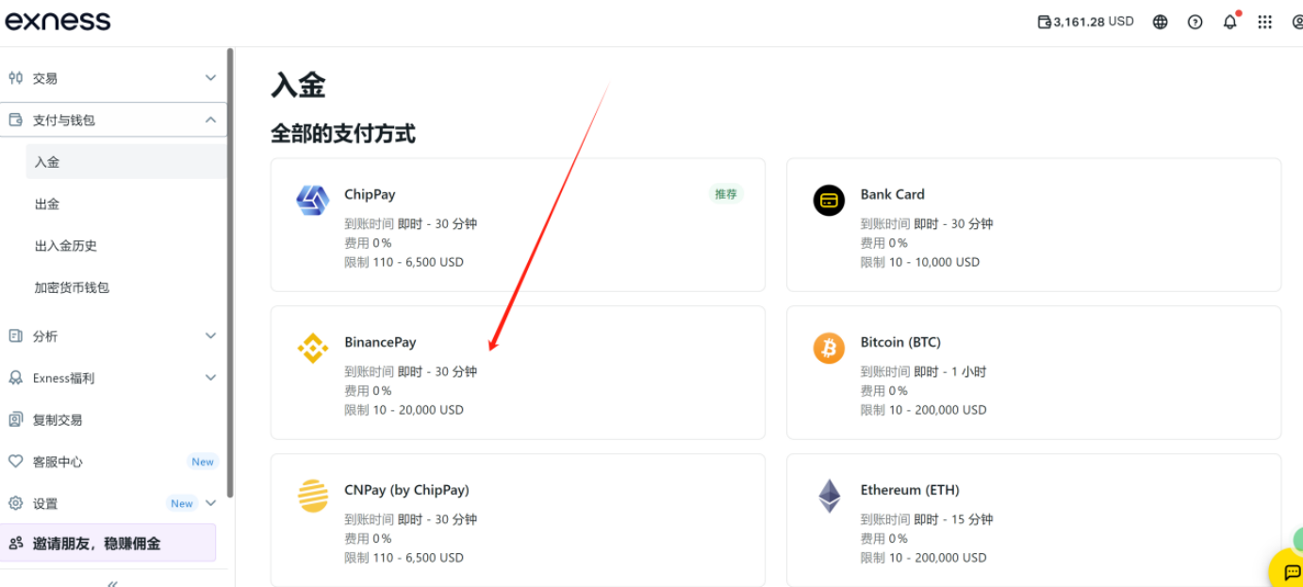The height and width of the screenshot is (587, 1303).
Task: Collapse the 支付与钱包 section
Action: (x=210, y=120)
